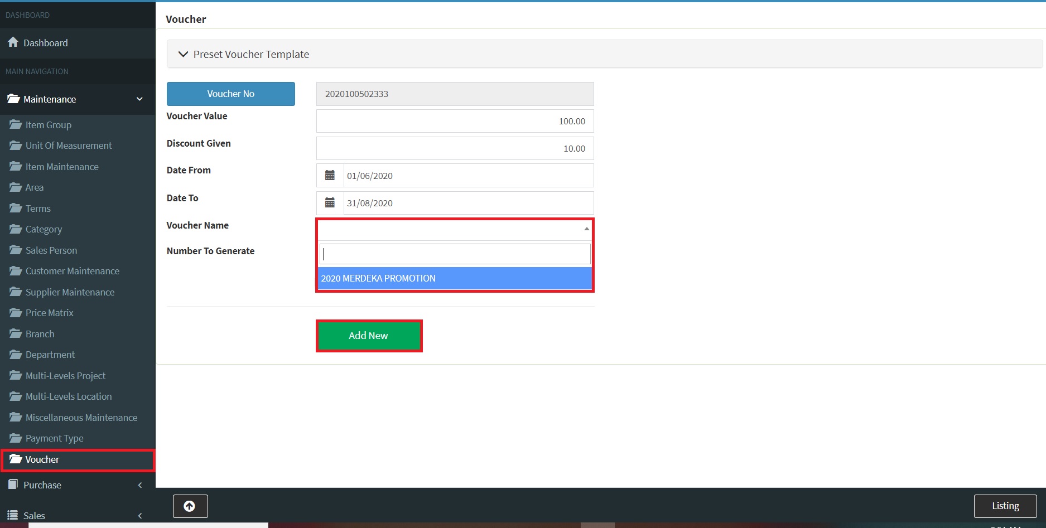Image resolution: width=1046 pixels, height=528 pixels.
Task: Click the scroll-to-top arrow button
Action: coord(190,506)
